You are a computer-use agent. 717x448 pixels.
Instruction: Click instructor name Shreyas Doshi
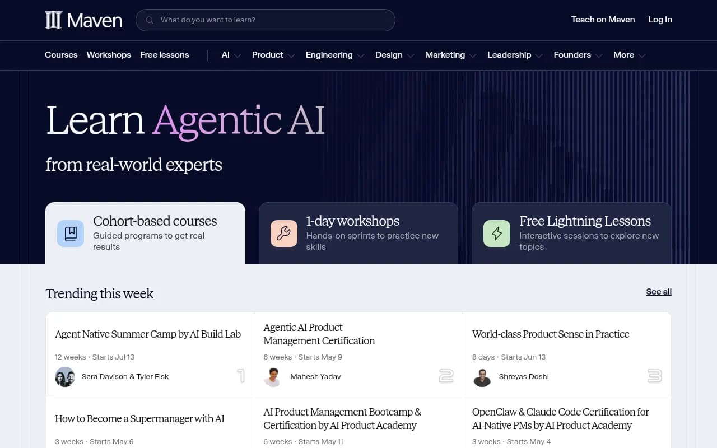524,377
